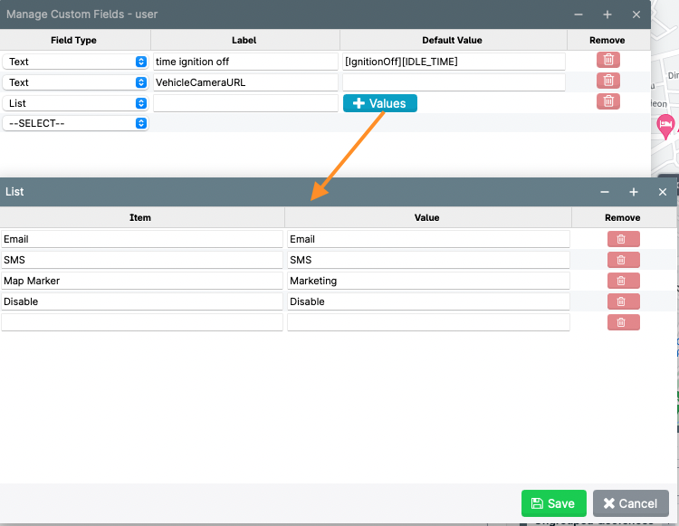Screen dimensions: 679x526
Task: Maximize the Manage Custom Fields window
Action: pos(607,14)
